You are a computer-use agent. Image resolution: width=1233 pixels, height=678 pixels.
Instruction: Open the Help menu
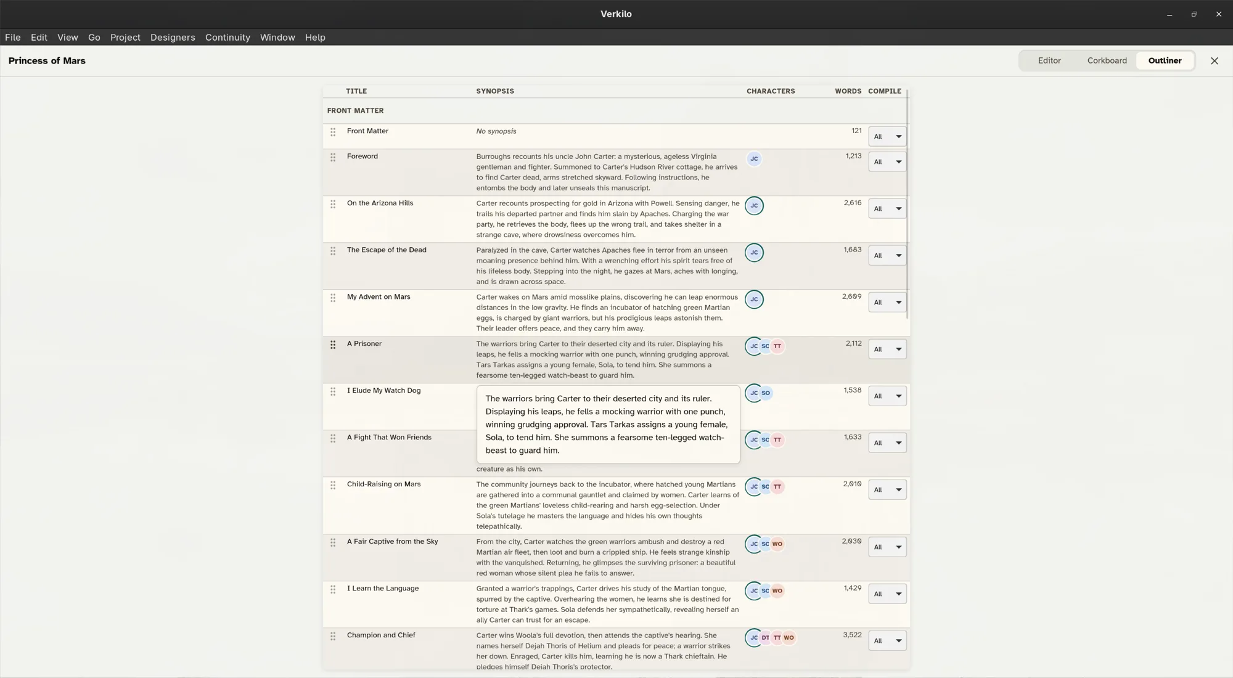315,38
